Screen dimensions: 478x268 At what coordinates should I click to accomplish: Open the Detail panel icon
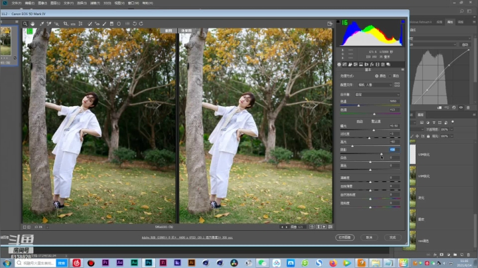(350, 64)
